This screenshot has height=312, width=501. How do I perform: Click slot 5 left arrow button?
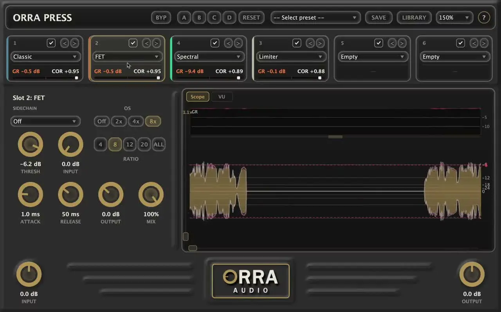click(392, 43)
